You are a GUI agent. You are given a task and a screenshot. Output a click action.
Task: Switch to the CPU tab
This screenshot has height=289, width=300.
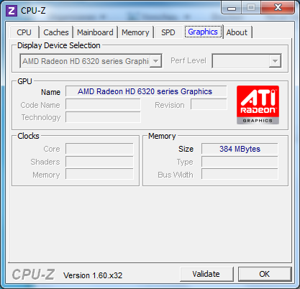[24, 32]
